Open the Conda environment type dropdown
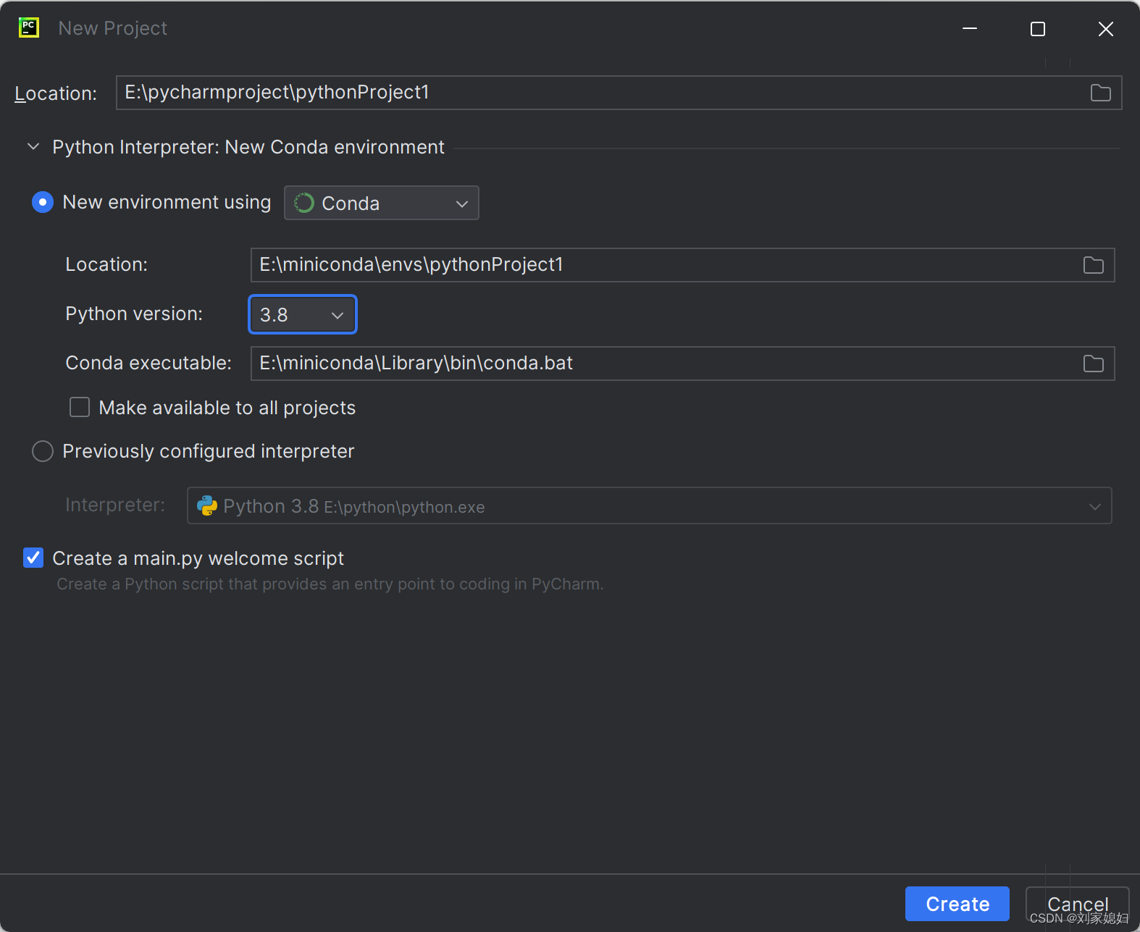This screenshot has height=932, width=1140. 382,203
